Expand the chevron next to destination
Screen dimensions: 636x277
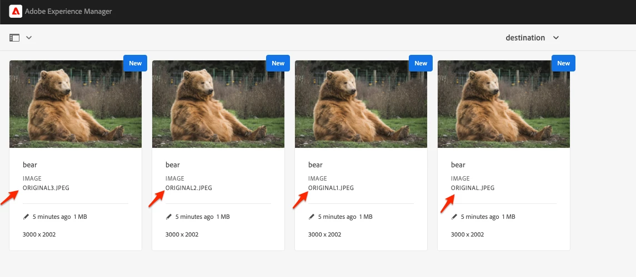point(556,38)
